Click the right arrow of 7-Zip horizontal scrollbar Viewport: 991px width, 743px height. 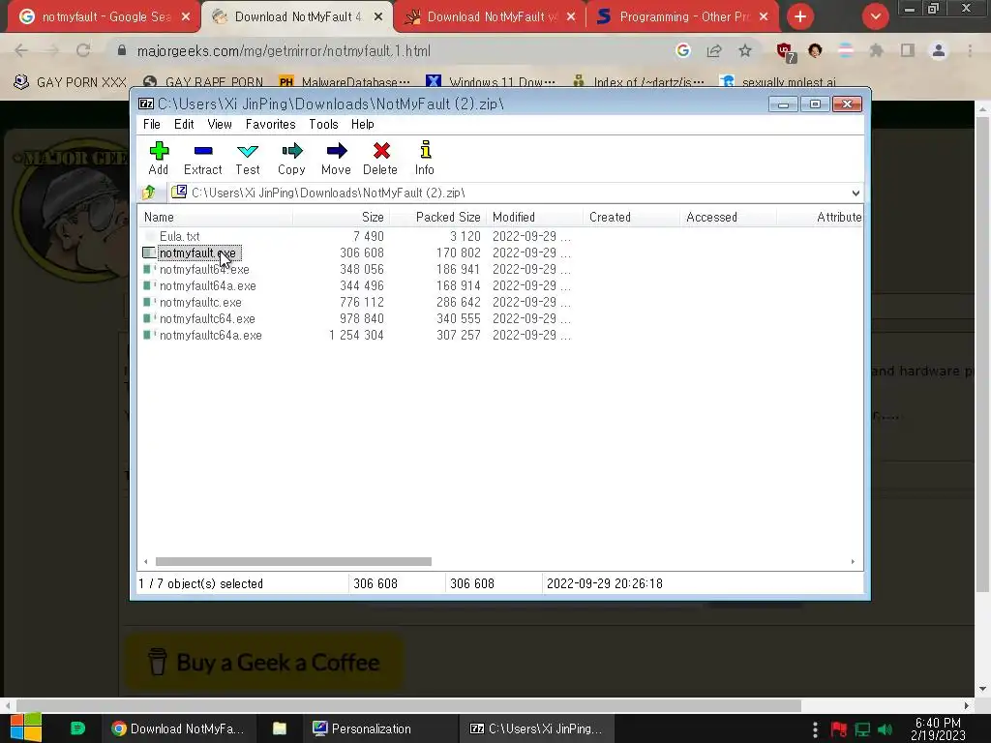853,562
